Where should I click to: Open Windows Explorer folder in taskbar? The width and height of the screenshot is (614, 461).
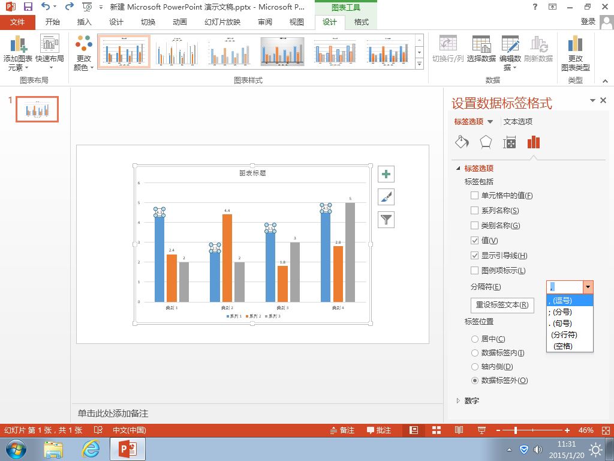(53, 449)
